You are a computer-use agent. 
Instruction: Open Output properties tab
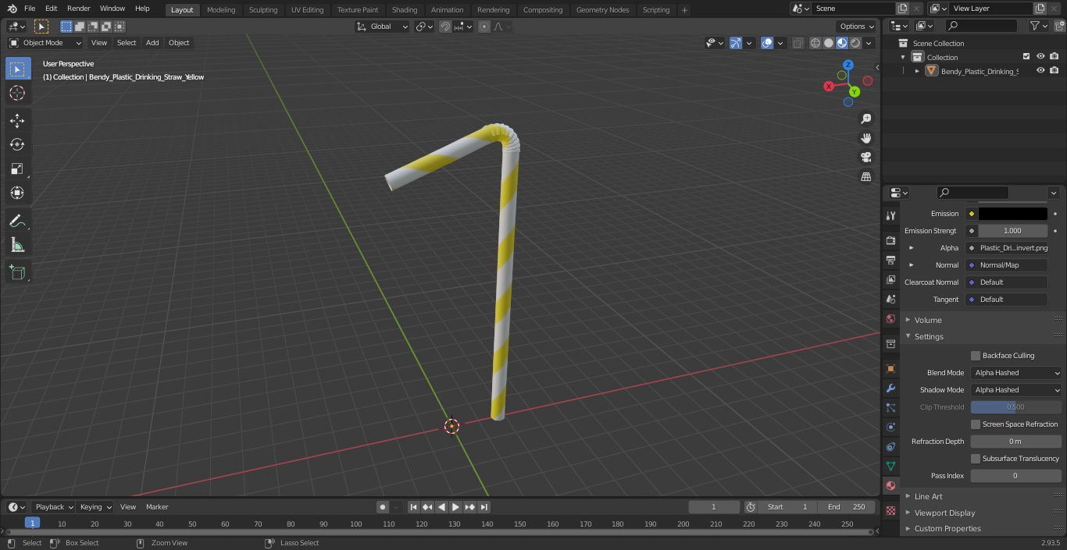pos(890,260)
